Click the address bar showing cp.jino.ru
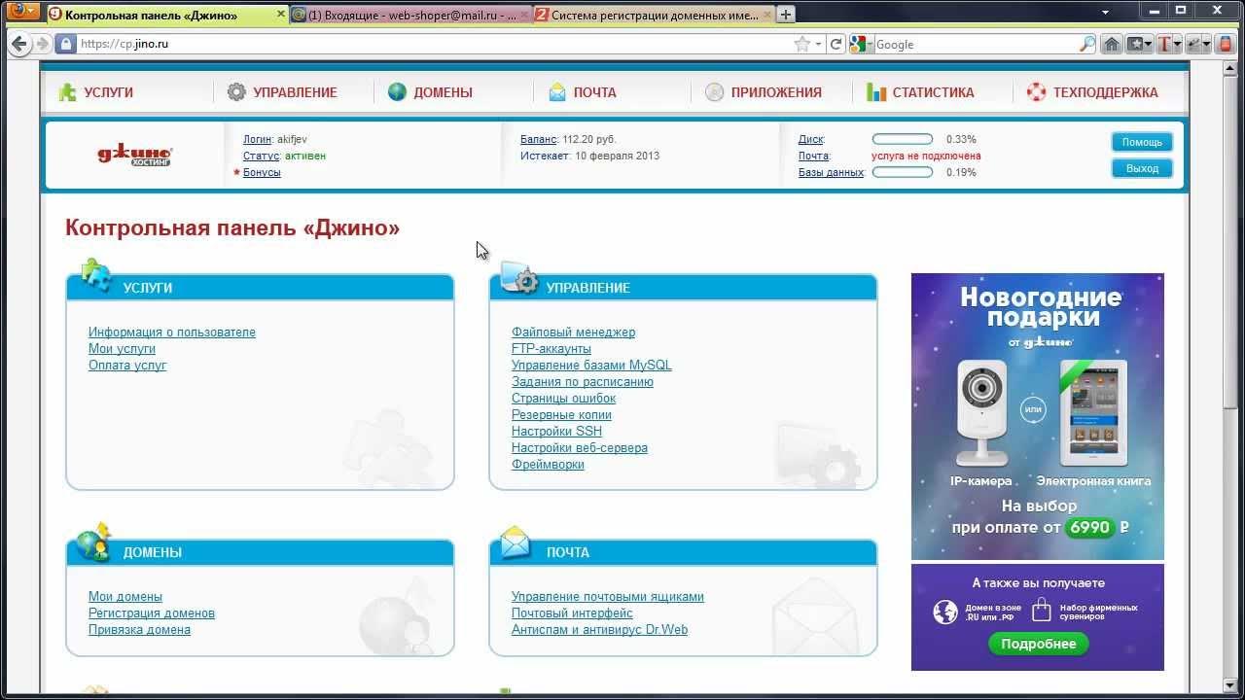This screenshot has height=700, width=1245. point(433,44)
